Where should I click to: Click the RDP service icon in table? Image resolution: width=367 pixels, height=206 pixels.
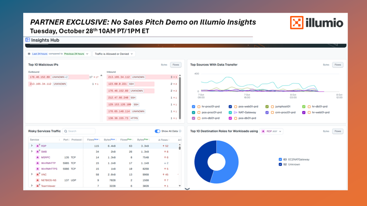(x=38, y=146)
